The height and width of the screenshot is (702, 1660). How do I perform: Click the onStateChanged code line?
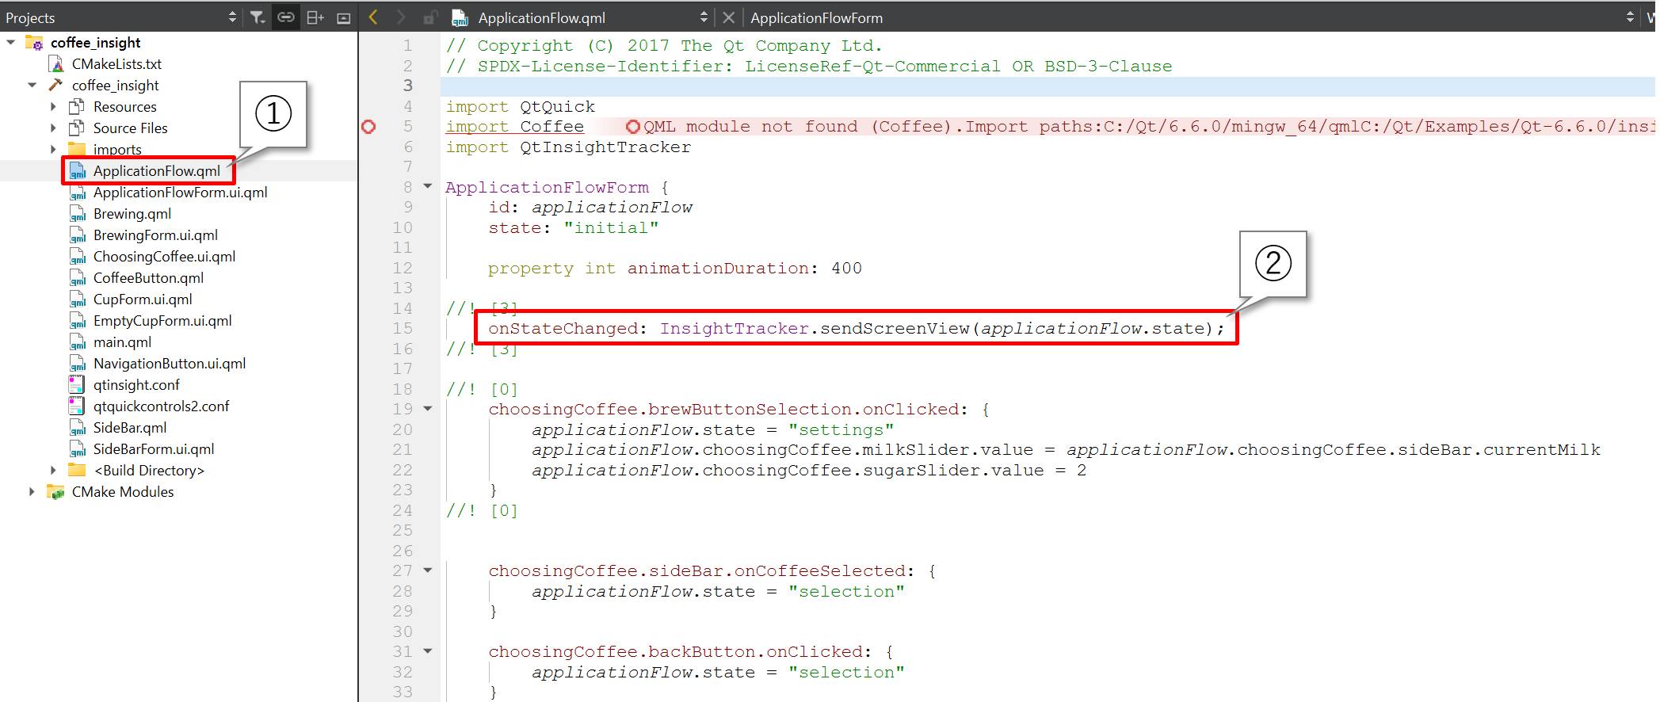(856, 329)
